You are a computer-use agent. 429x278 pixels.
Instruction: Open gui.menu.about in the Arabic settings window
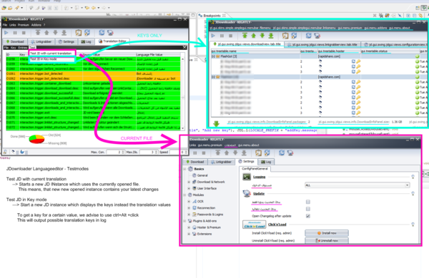(248, 145)
